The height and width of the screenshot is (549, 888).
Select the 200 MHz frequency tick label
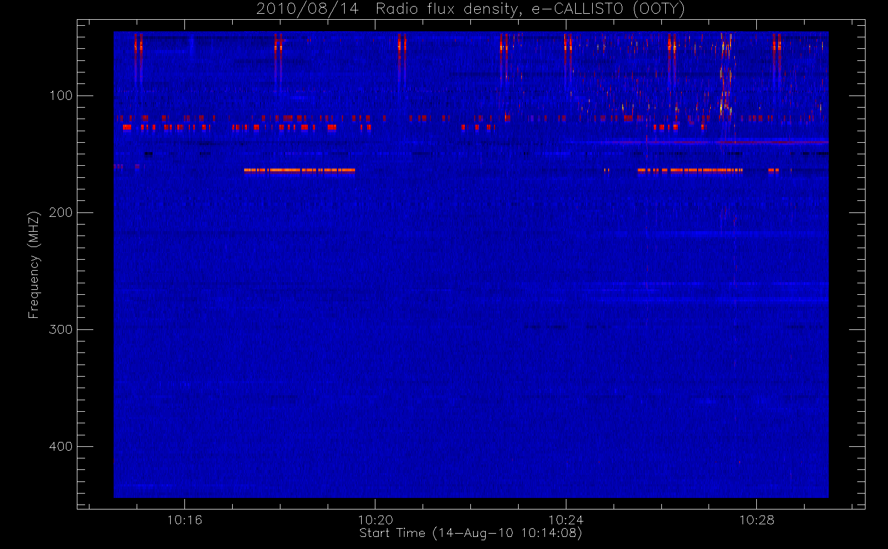tap(60, 212)
